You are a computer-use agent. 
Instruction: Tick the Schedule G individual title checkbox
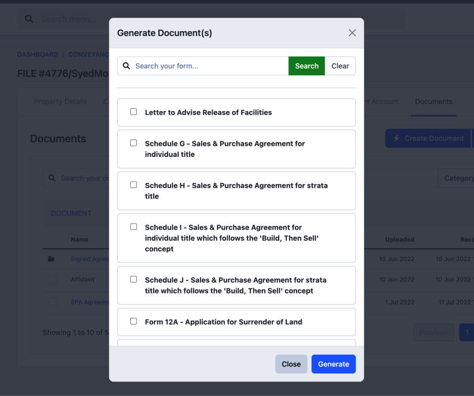[x=134, y=143]
